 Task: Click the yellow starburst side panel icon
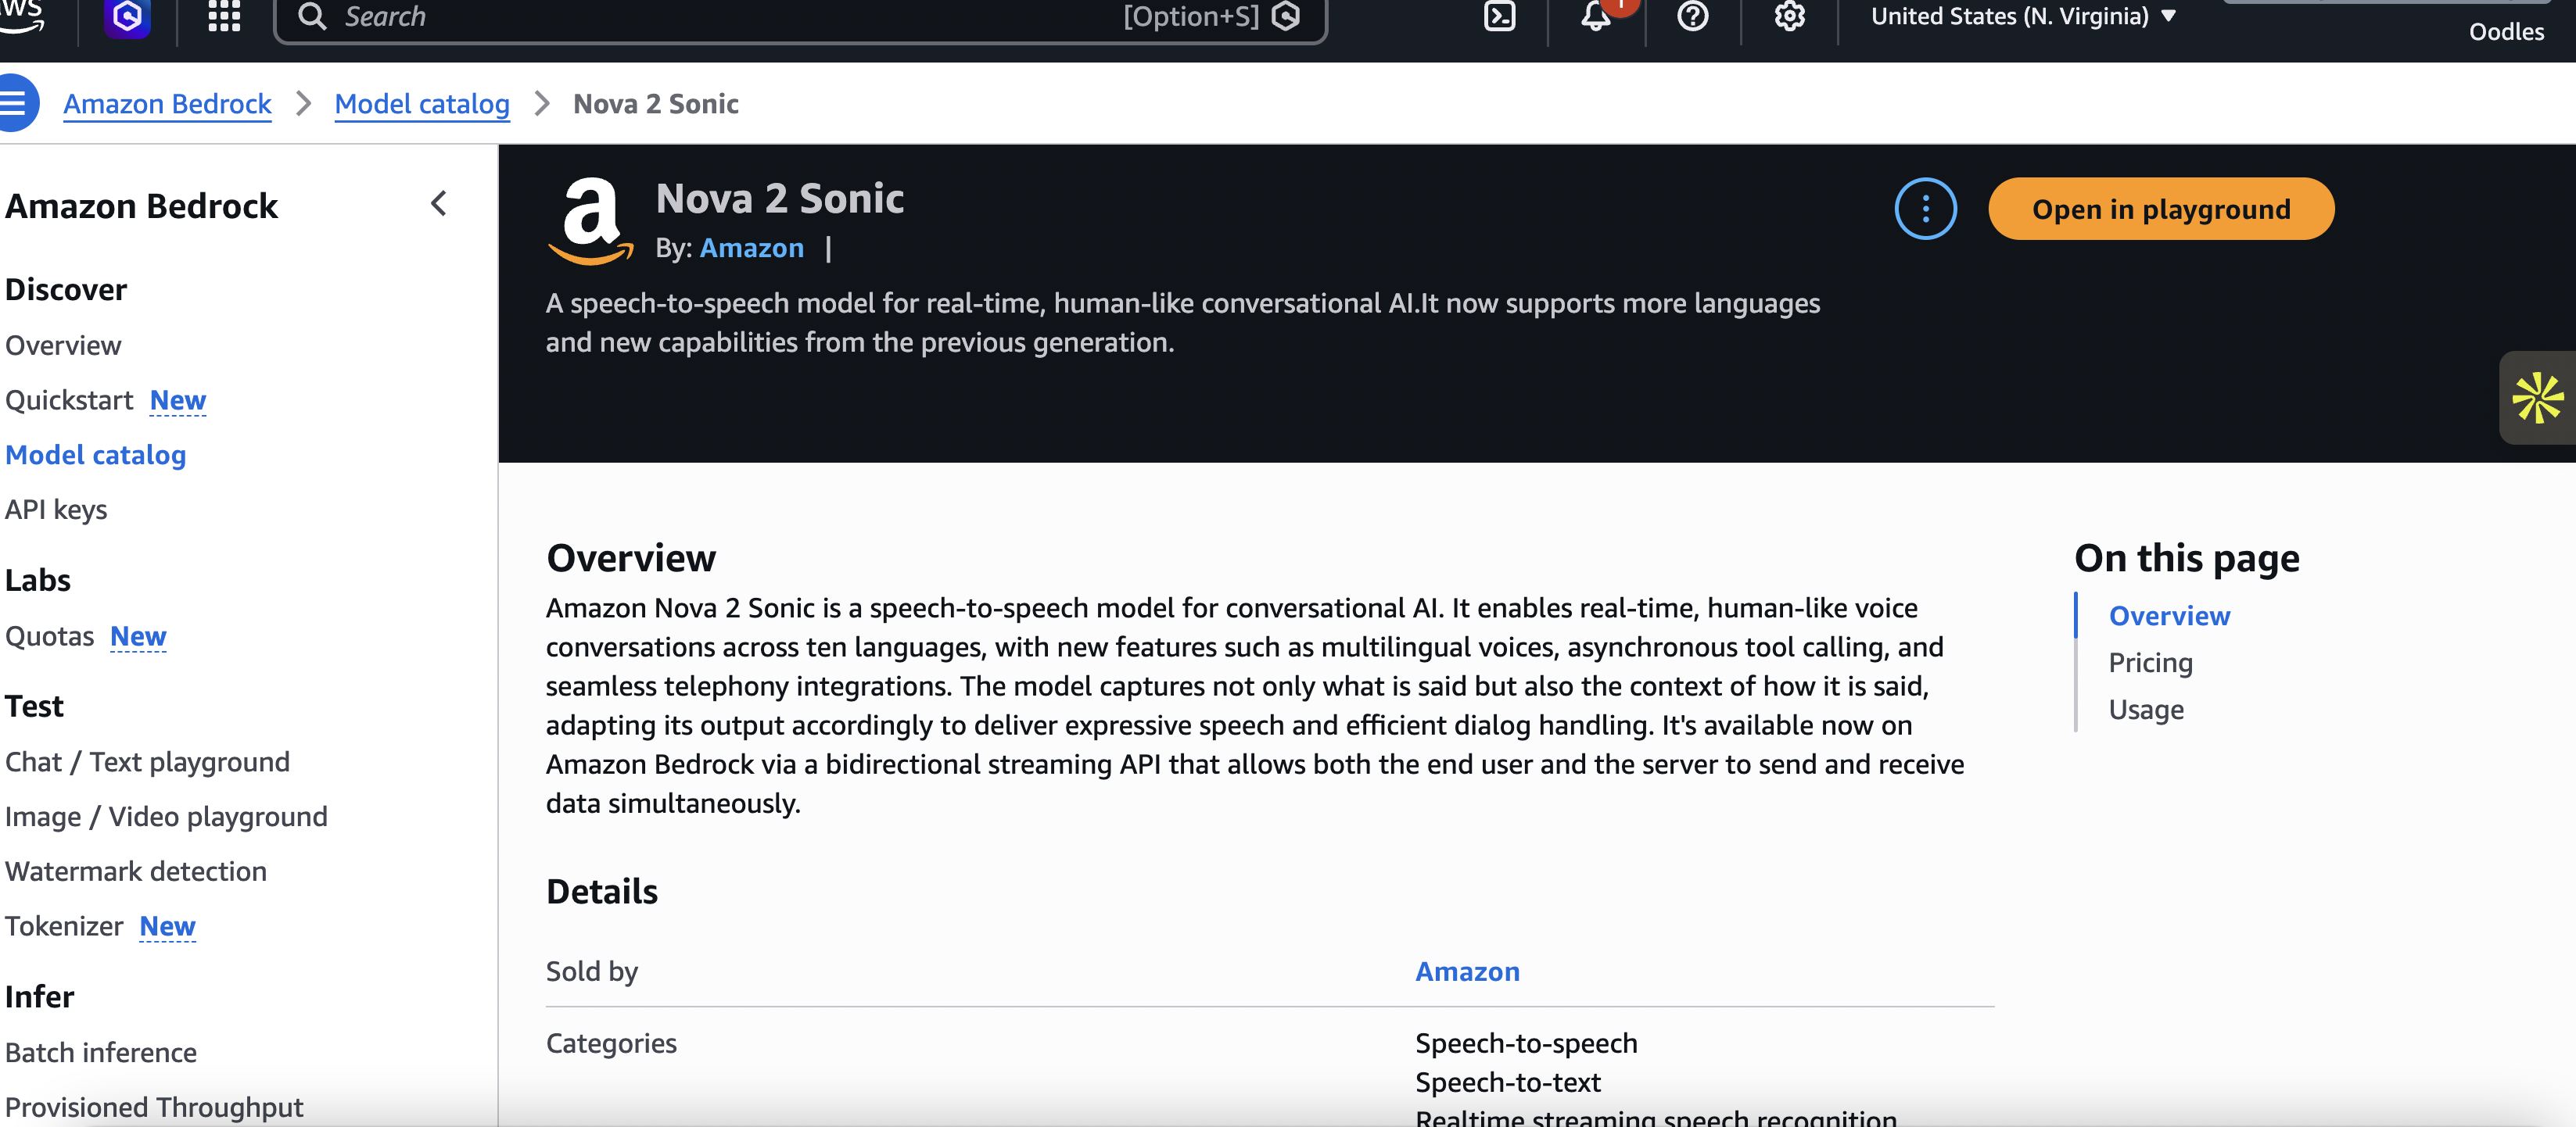2537,398
